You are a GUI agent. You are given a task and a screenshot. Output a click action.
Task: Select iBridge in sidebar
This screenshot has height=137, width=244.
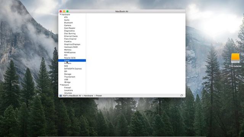click(x=67, y=82)
